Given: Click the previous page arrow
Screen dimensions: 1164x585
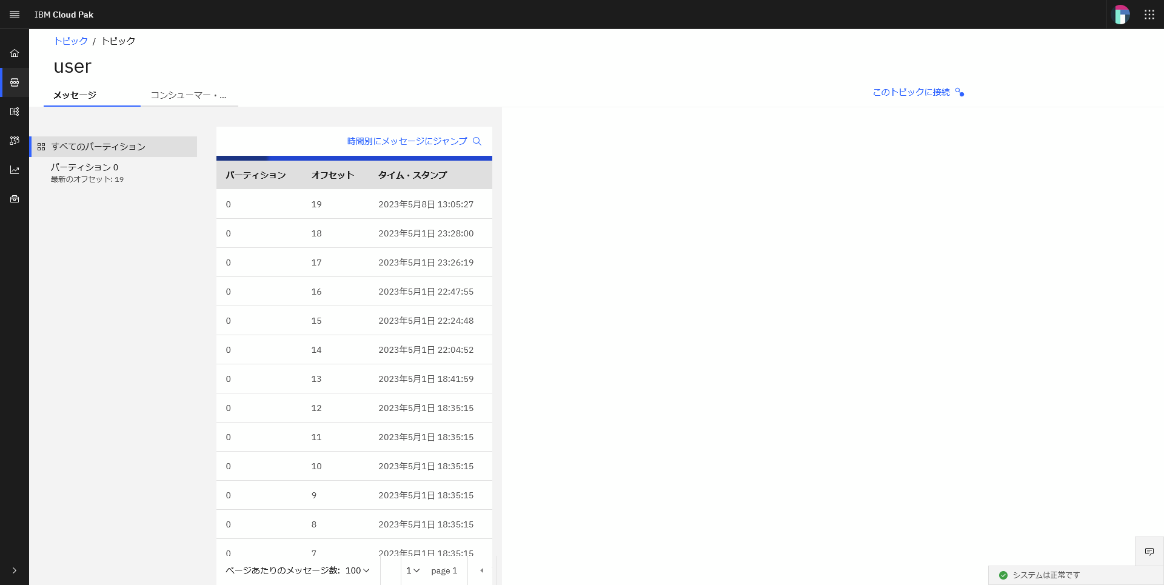Looking at the screenshot, I should [x=482, y=570].
